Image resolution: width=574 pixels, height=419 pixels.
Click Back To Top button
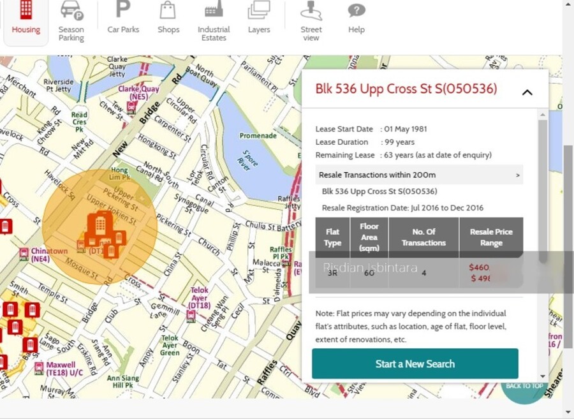[x=525, y=388]
